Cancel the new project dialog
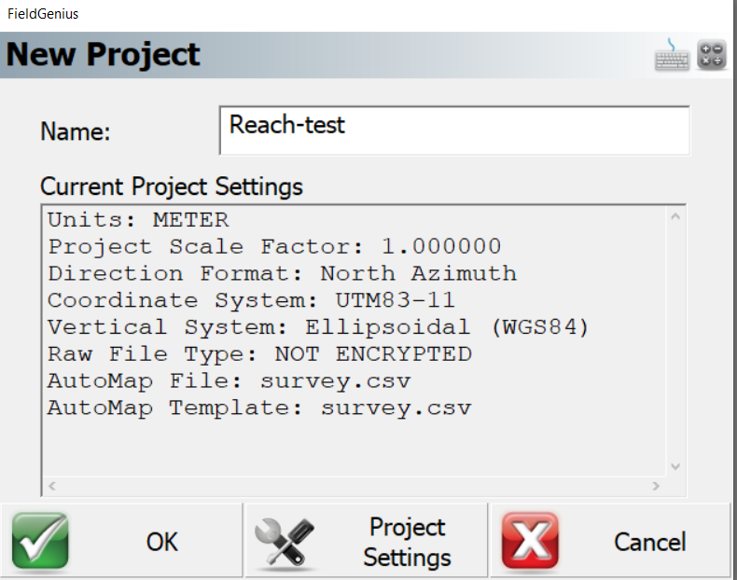 coord(610,541)
